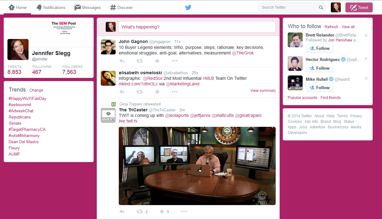Open profile avatar menu in top bar
This screenshot has width=382, height=219.
coord(335,7)
